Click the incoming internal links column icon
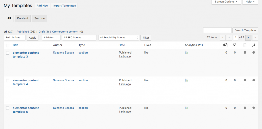262x129 pixels. tap(234, 45)
